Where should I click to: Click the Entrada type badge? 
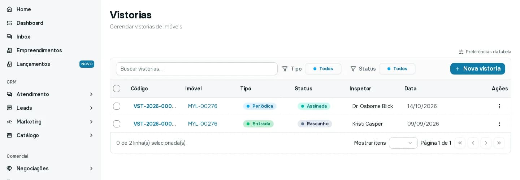click(x=258, y=124)
